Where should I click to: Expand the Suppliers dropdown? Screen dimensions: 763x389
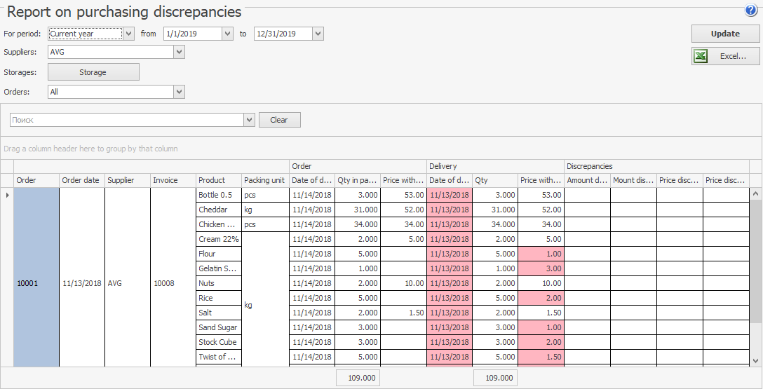(179, 52)
